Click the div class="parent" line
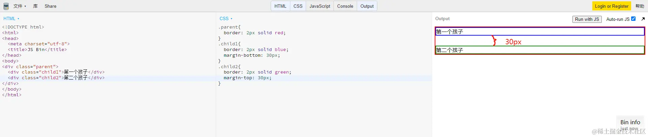This screenshot has width=648, height=137. (30, 67)
